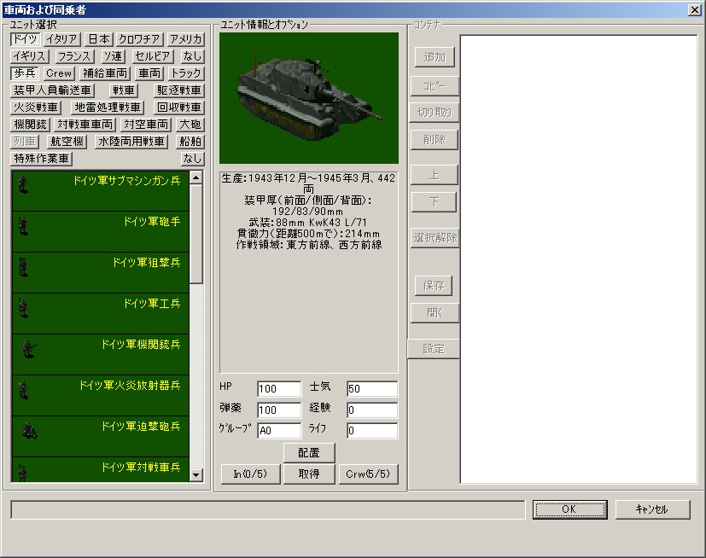Select the イギリス nation filter
Screen dimensions: 706x558
[x=29, y=56]
